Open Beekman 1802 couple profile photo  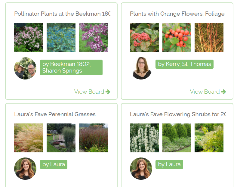click(x=25, y=68)
